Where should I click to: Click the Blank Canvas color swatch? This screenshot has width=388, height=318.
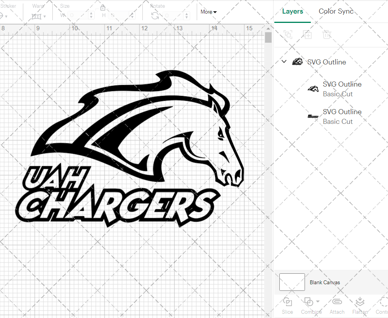(291, 282)
